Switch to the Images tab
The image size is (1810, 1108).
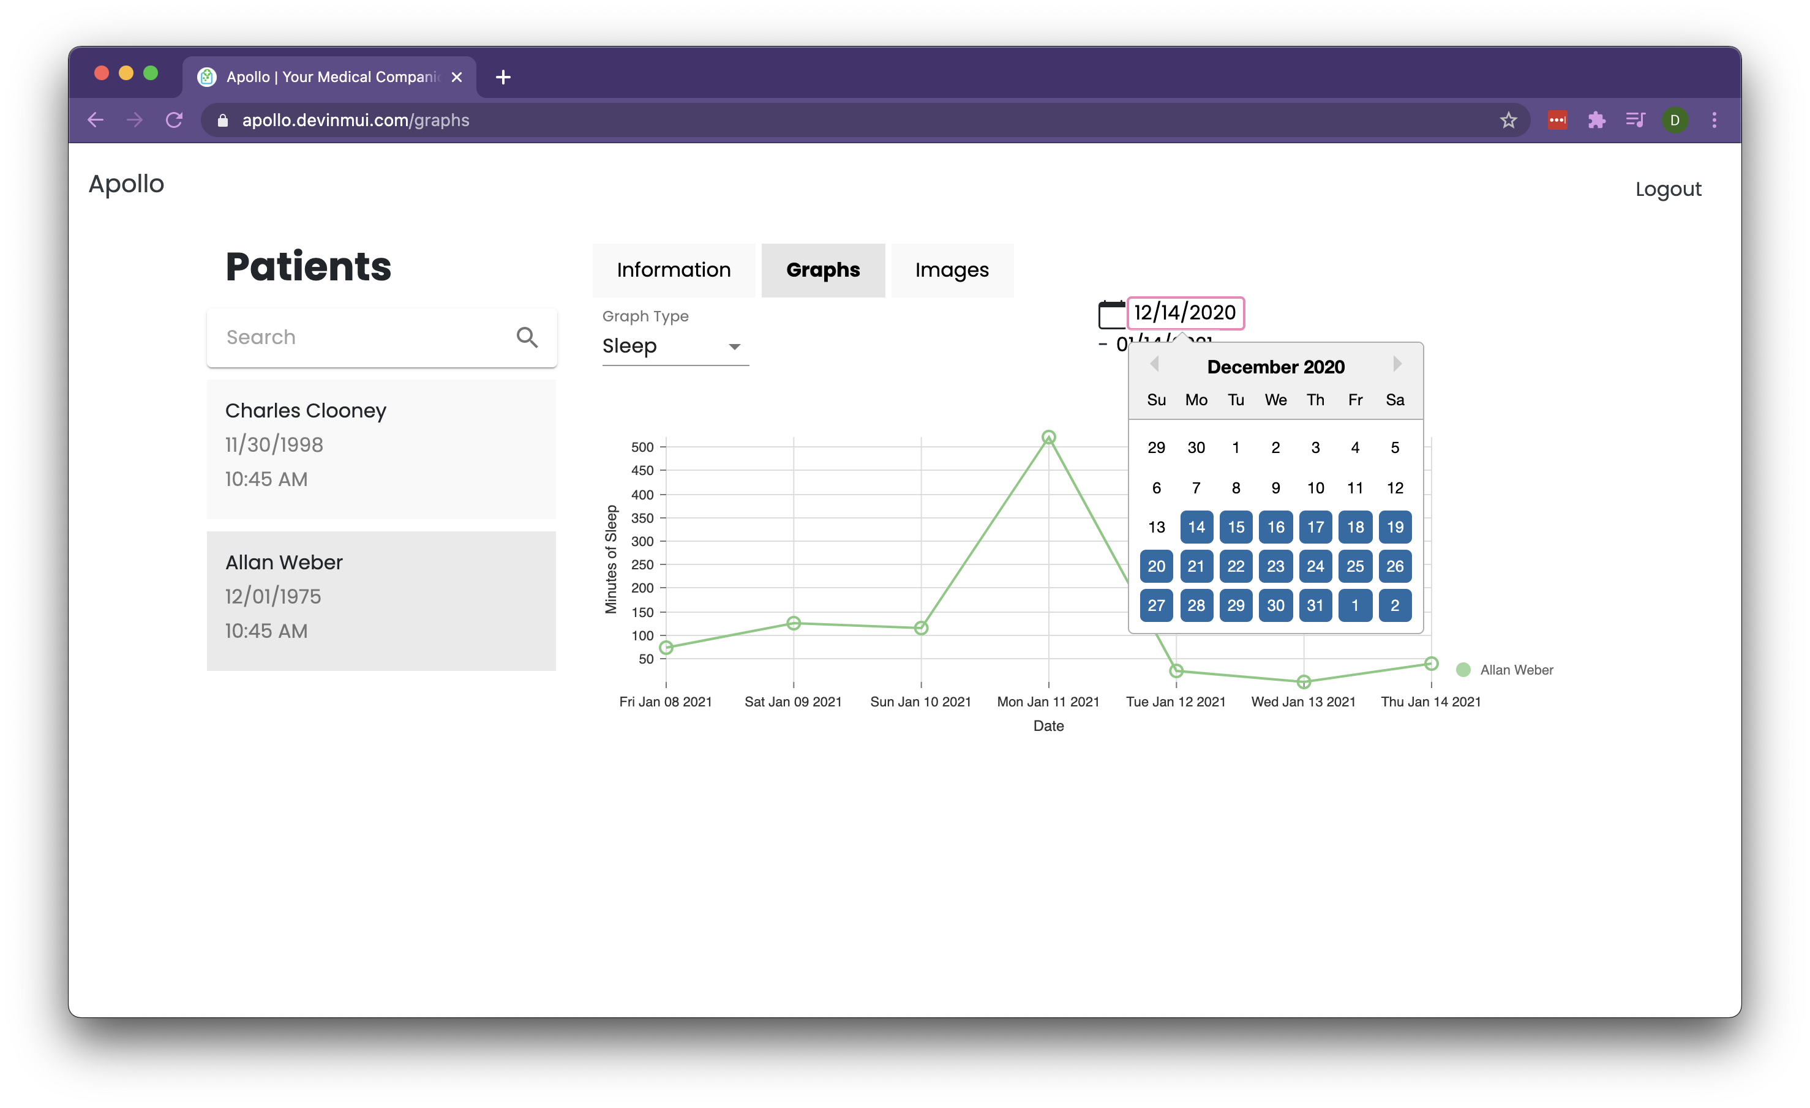952,270
